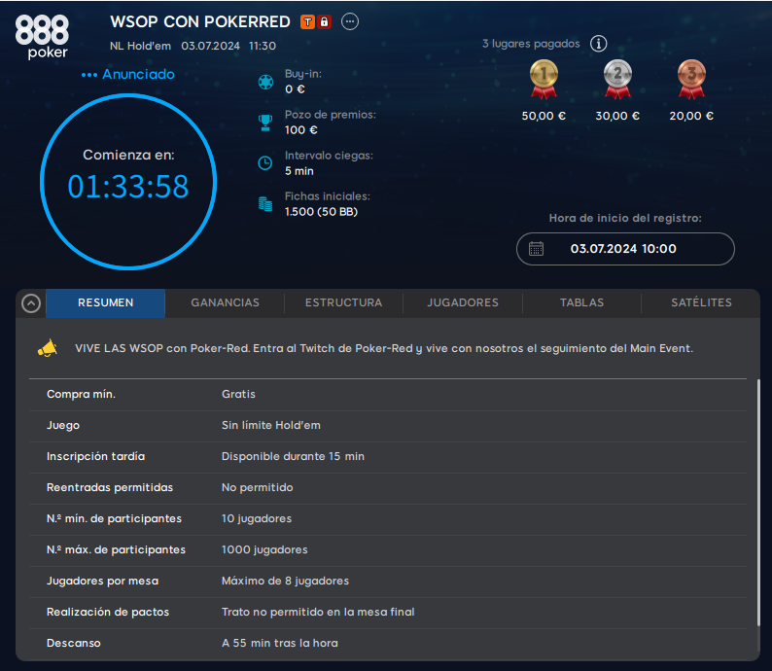Switch to the RESUMEN tab
The width and height of the screenshot is (772, 671).
tap(105, 302)
